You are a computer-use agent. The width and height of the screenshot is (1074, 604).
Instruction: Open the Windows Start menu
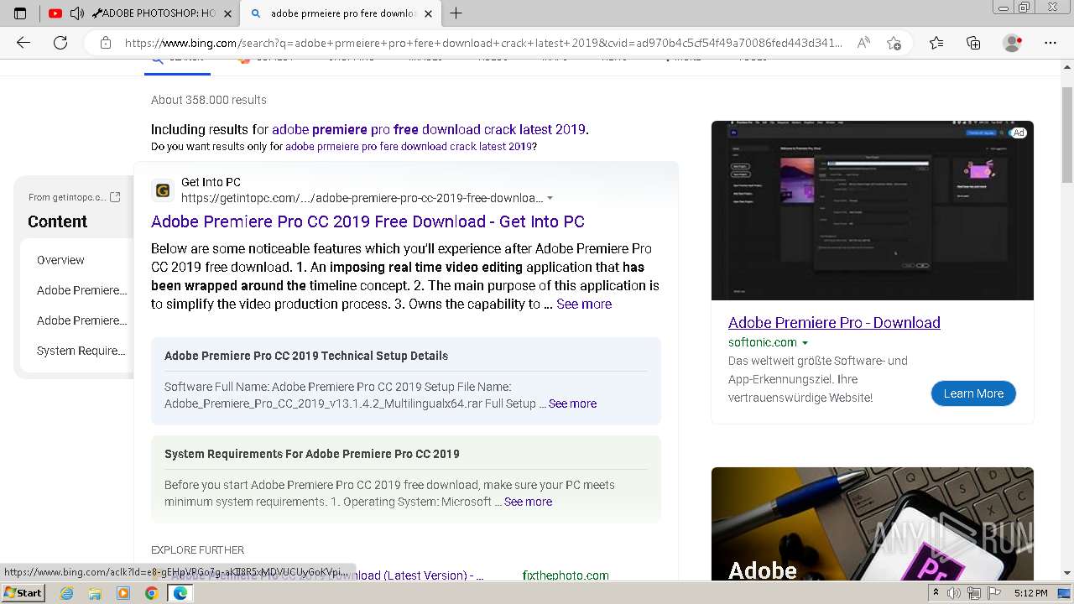23,593
